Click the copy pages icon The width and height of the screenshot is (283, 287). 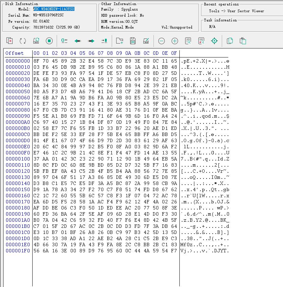[x=230, y=40]
